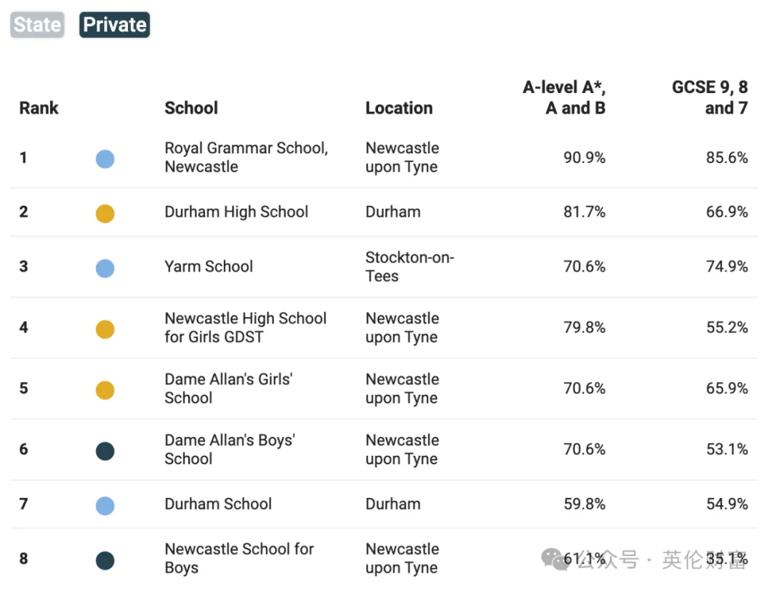The image size is (772, 591).
Task: Click the light blue dot beside Royal Grammar School
Action: [x=105, y=160]
